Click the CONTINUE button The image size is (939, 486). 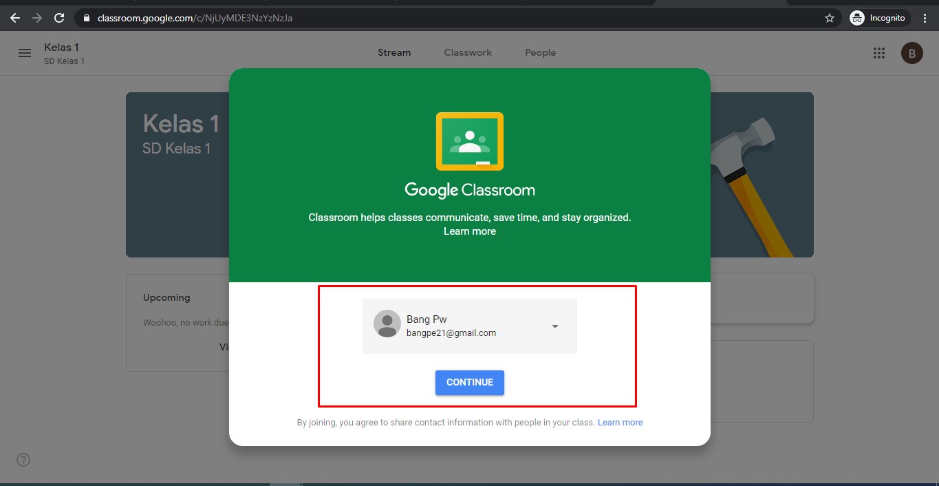coord(470,383)
